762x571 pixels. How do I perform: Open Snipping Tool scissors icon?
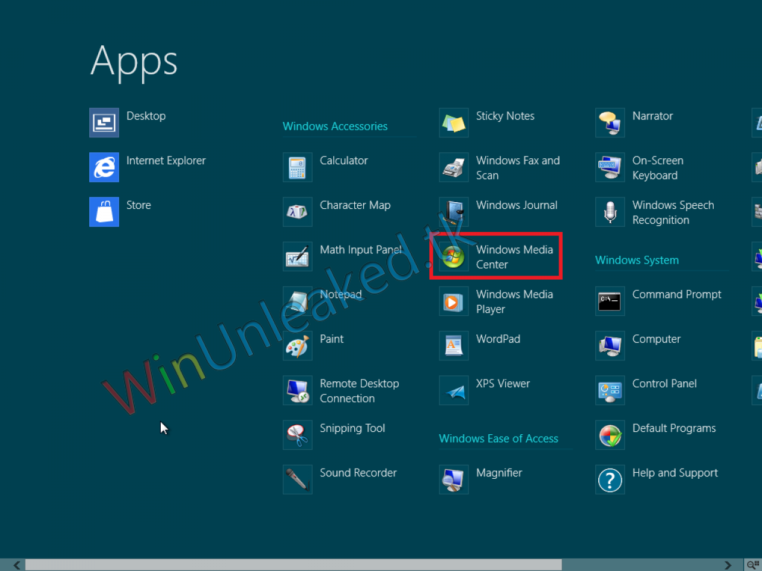298,435
